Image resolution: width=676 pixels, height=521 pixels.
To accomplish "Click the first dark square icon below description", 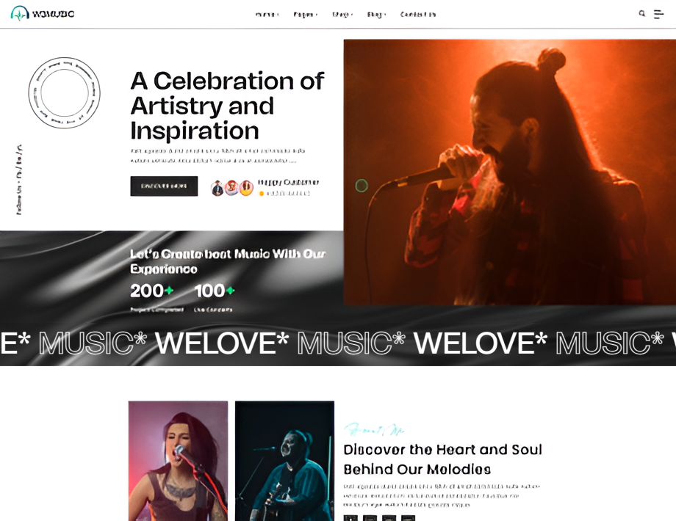I will tap(350, 518).
